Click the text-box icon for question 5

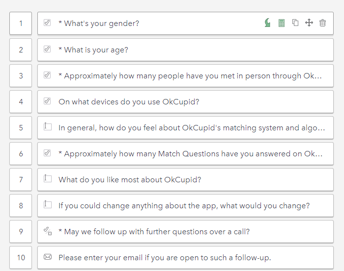pyautogui.click(x=48, y=126)
